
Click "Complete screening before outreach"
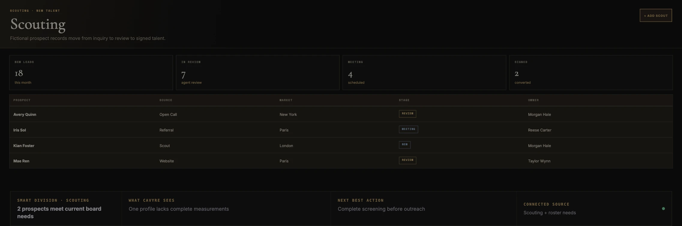[x=381, y=209]
